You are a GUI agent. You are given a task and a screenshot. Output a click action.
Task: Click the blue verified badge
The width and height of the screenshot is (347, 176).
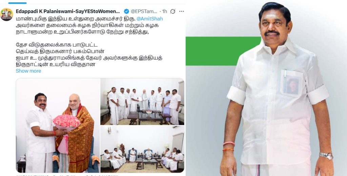pos(126,11)
